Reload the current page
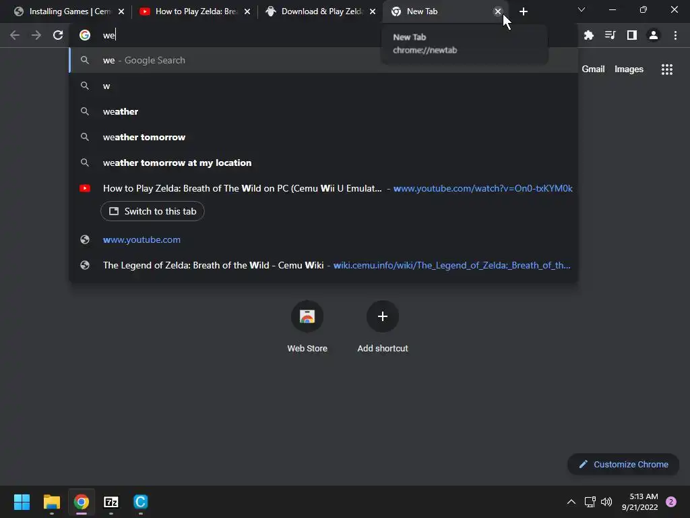The width and height of the screenshot is (690, 518). (58, 35)
